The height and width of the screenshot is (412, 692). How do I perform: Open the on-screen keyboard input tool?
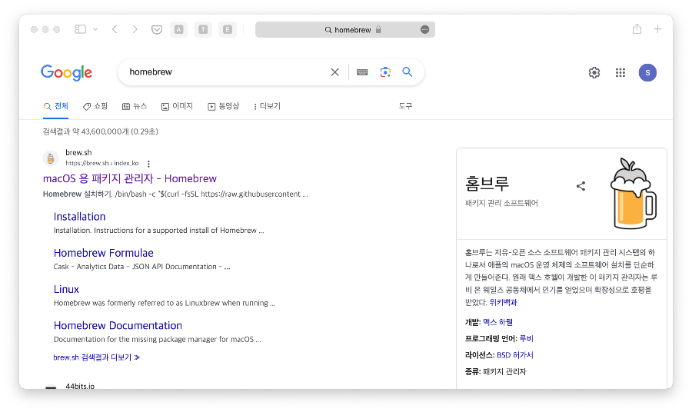[362, 72]
